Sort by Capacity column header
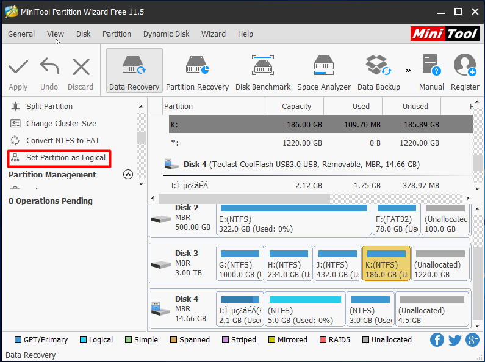 295,106
